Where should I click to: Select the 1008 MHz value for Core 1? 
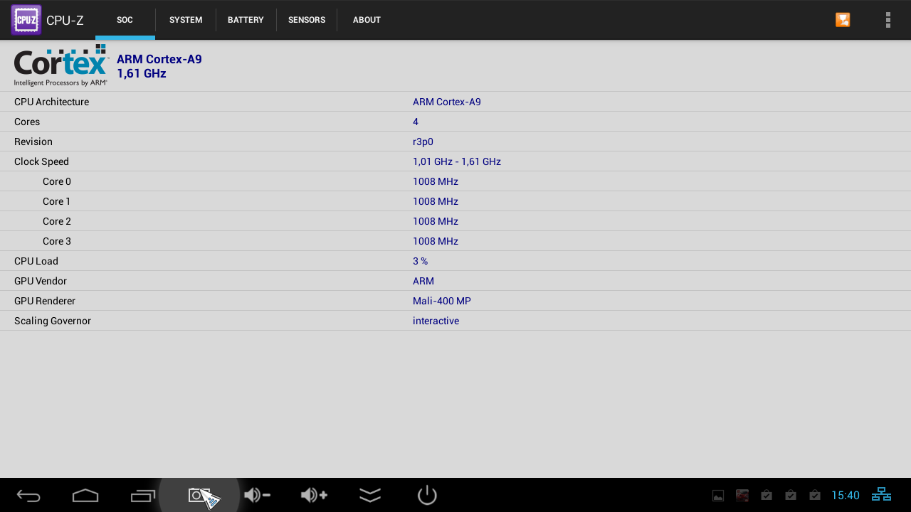[436, 201]
